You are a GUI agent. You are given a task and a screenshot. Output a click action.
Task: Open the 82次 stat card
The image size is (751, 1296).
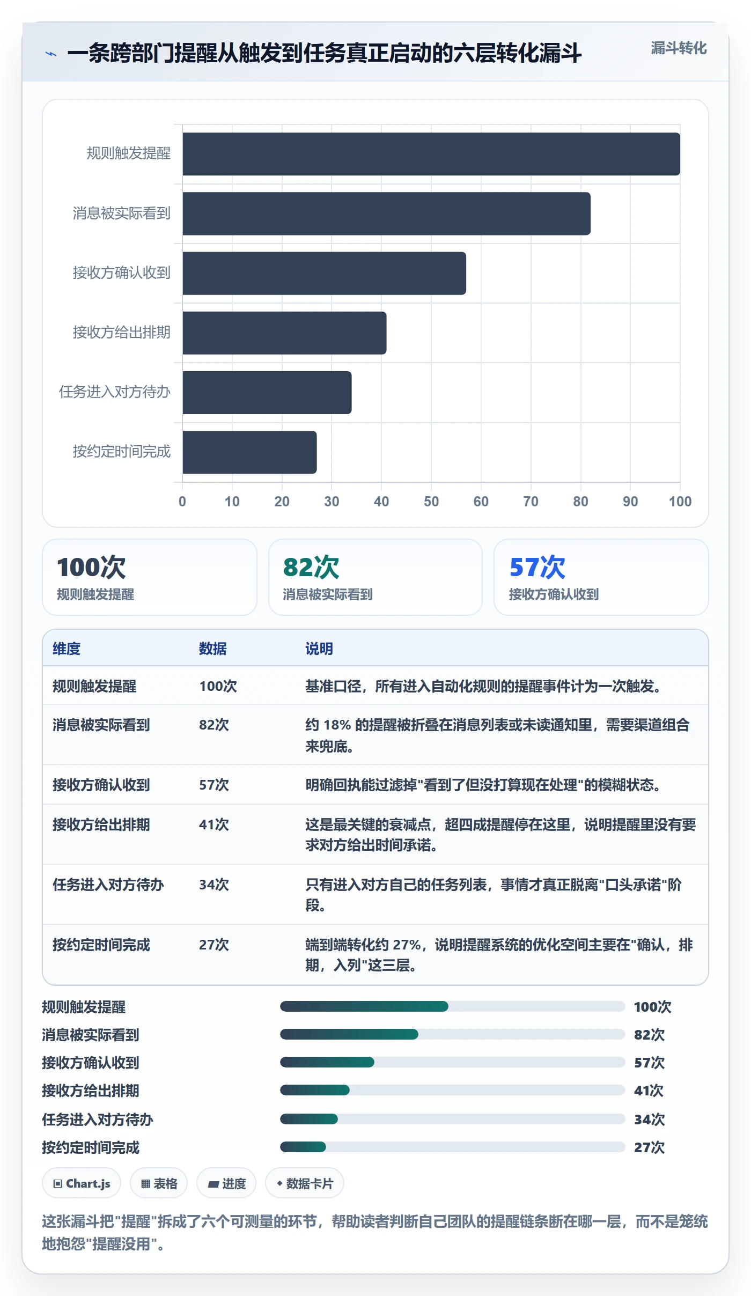(x=376, y=577)
